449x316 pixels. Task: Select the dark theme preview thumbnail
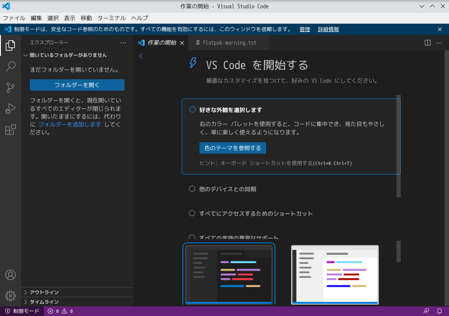[x=229, y=274]
